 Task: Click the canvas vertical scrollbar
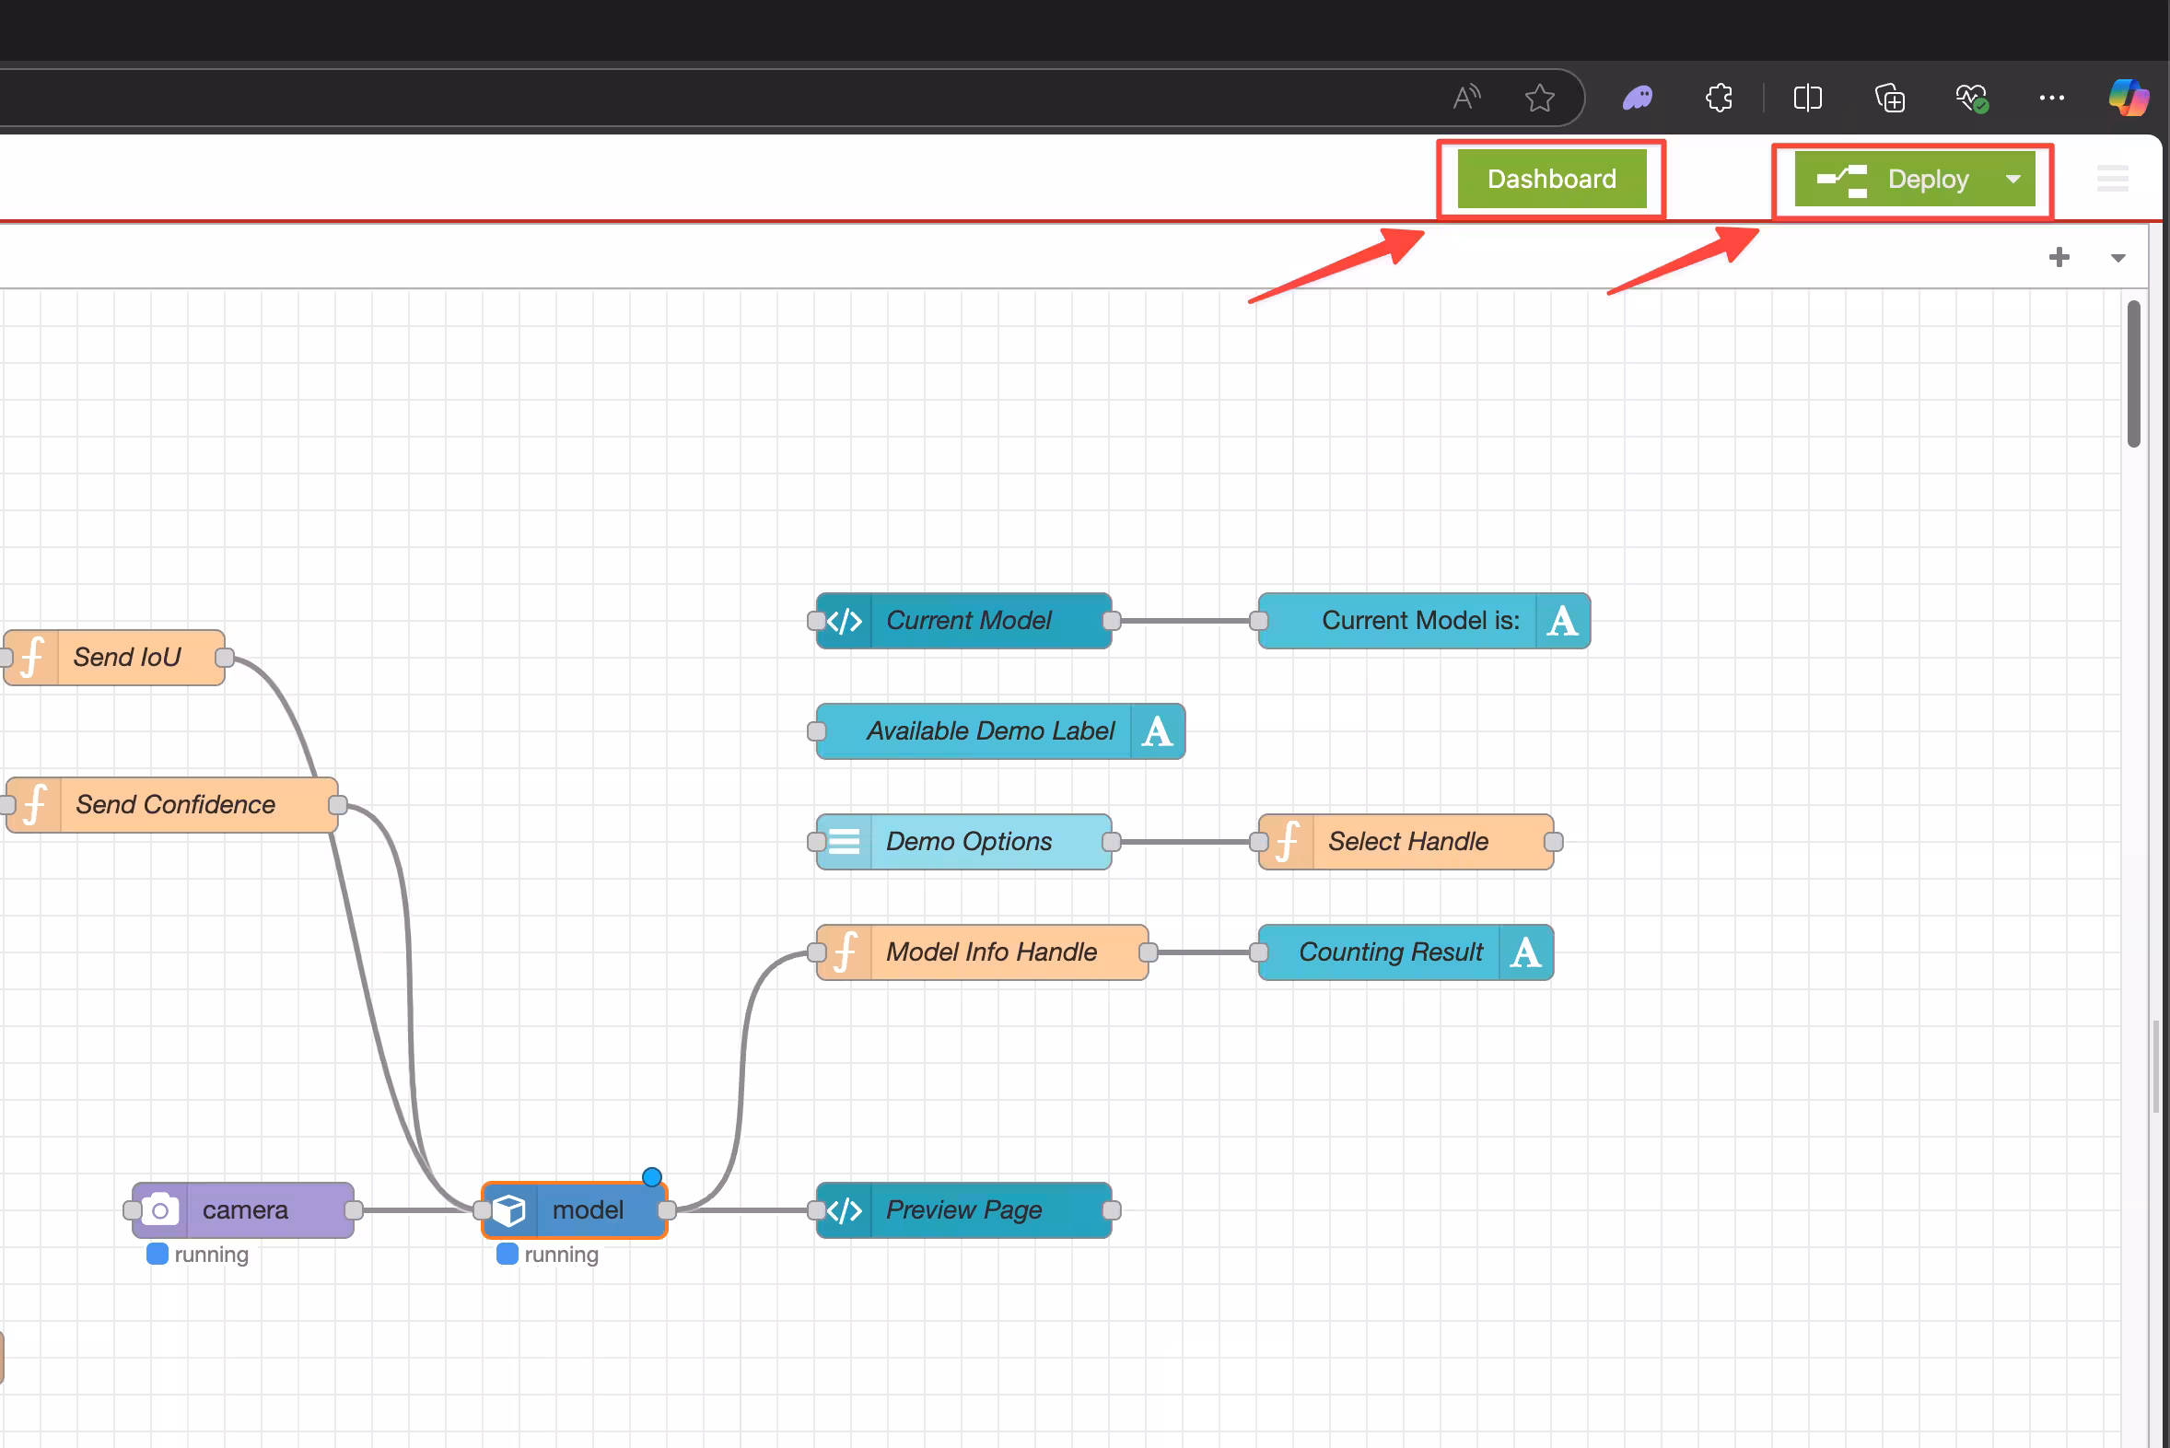[x=2133, y=374]
